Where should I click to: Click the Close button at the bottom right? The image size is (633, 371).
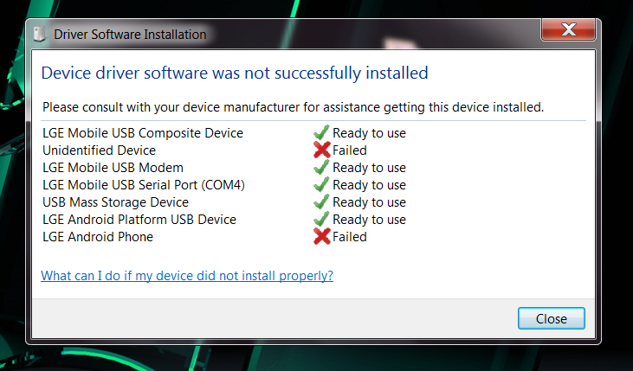point(551,318)
